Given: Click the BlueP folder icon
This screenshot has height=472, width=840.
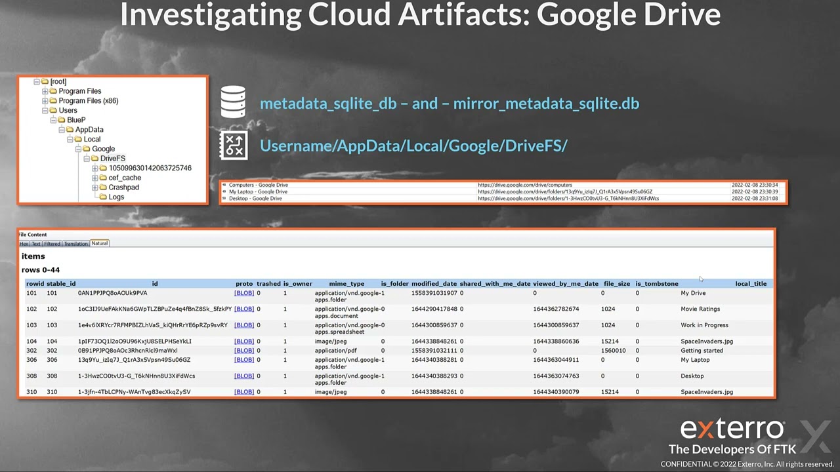Looking at the screenshot, I should [61, 120].
